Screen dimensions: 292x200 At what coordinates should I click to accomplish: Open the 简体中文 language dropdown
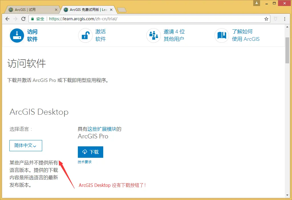(26, 146)
